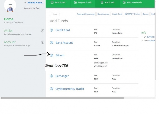The width and height of the screenshot is (159, 114).
Task: Click the Info heading
Action: click(144, 33)
